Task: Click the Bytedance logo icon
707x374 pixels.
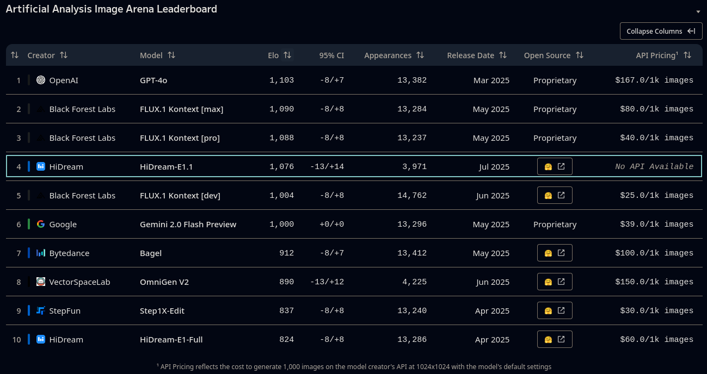Action: [41, 253]
